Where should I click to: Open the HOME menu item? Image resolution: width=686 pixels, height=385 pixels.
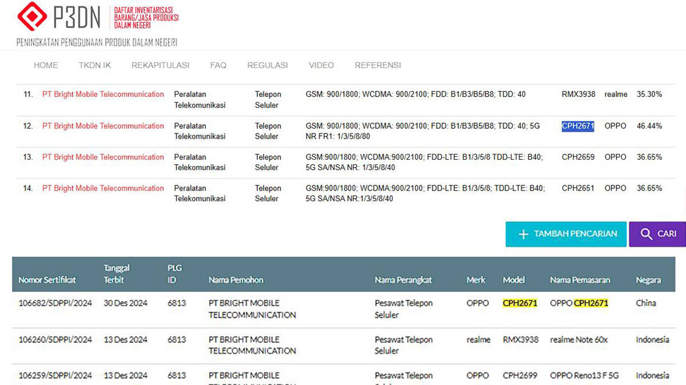(x=46, y=65)
